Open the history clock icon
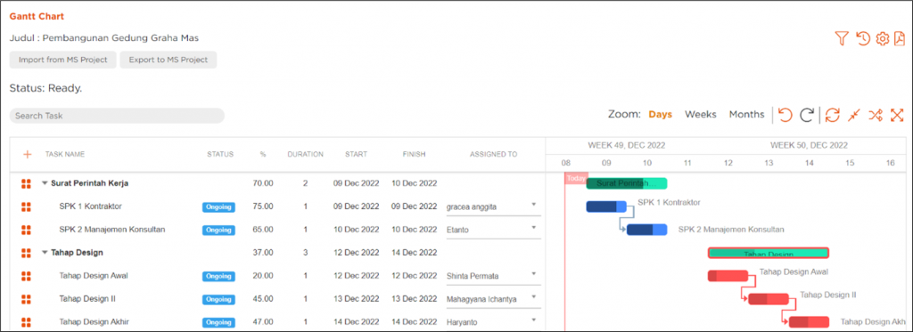913x332 pixels. (862, 38)
